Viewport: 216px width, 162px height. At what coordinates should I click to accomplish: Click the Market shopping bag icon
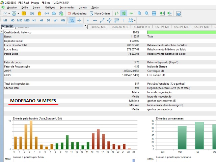(39, 13)
